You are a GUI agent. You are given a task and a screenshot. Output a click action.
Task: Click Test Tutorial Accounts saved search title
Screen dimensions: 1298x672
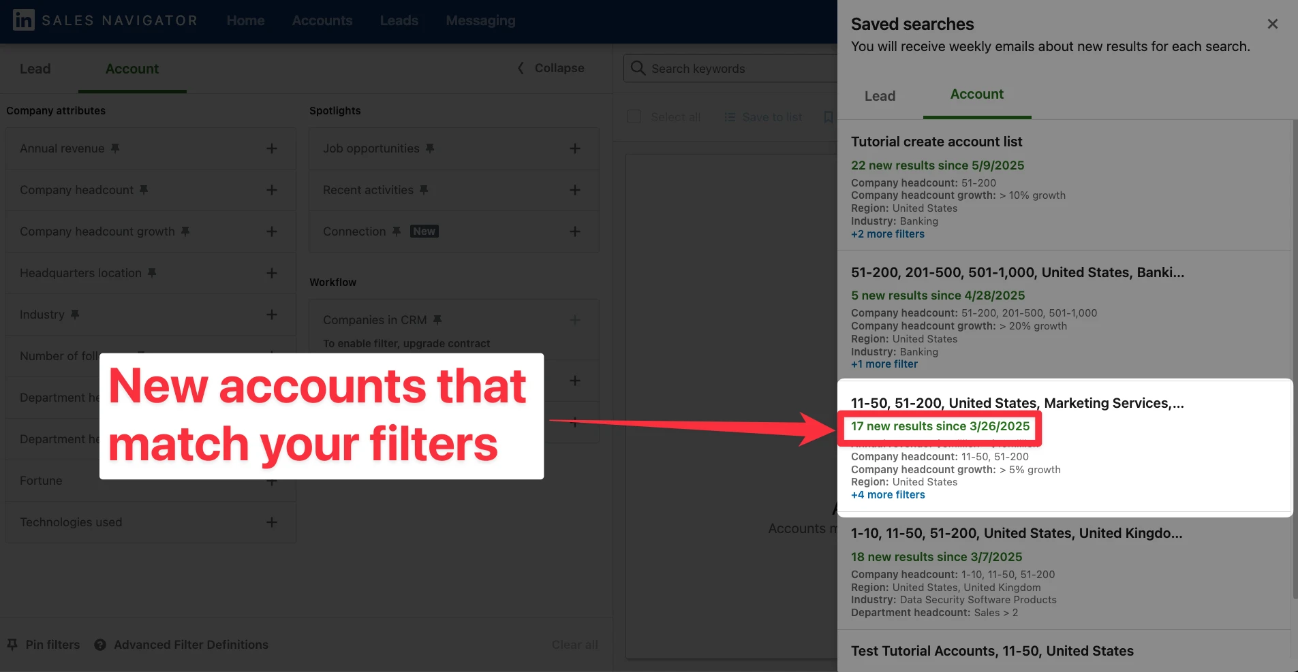[x=992, y=651]
